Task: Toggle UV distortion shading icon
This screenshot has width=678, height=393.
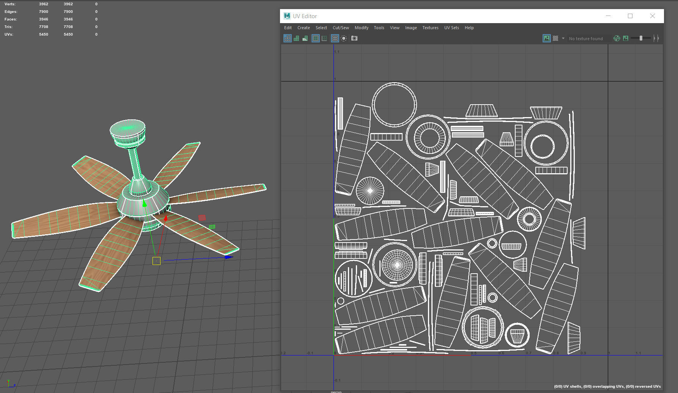Action: [x=305, y=38]
